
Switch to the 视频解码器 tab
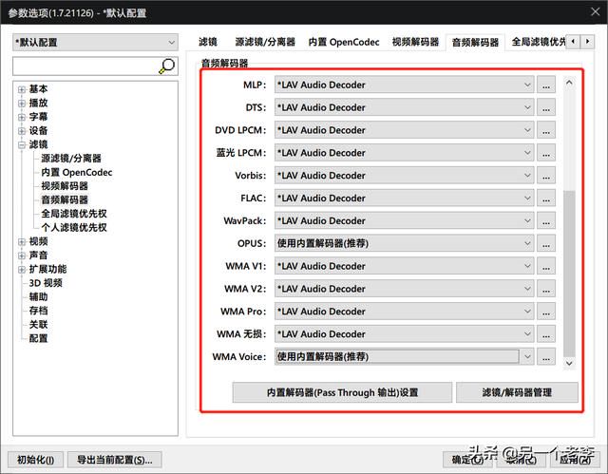pyautogui.click(x=415, y=42)
